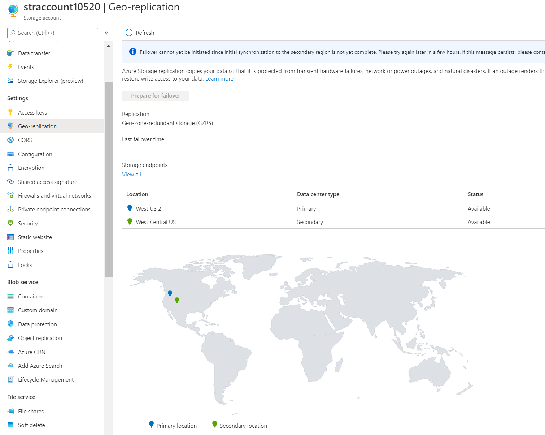Click the File shares icon

10,411
